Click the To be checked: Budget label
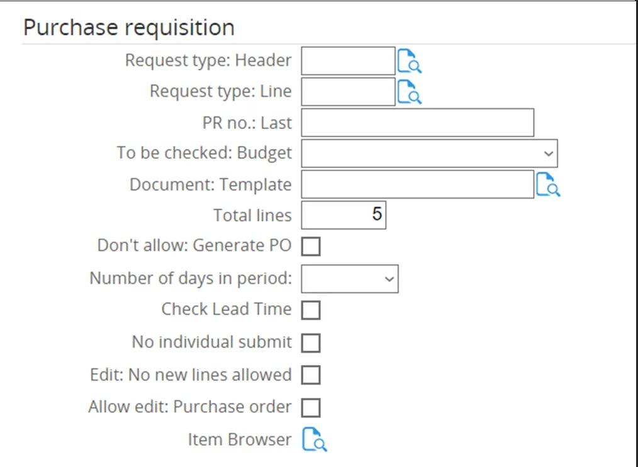638x467 pixels. (204, 153)
